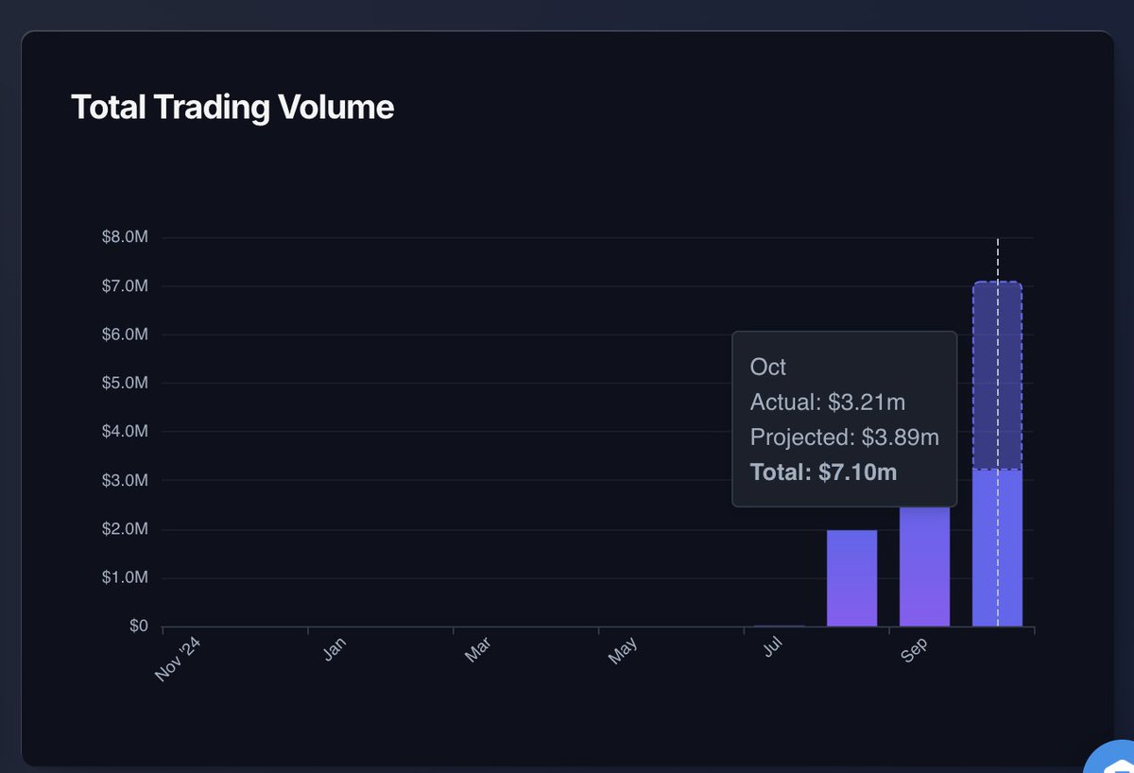Click the Jan x-axis label
Screen dimensions: 1134x773
(335, 649)
